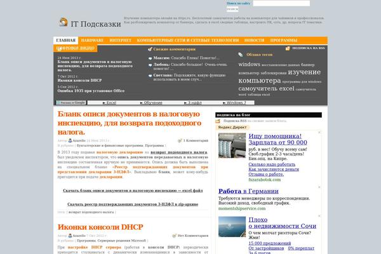Open Компьютерные сети и сетевые технологии menu

[x=188, y=41]
